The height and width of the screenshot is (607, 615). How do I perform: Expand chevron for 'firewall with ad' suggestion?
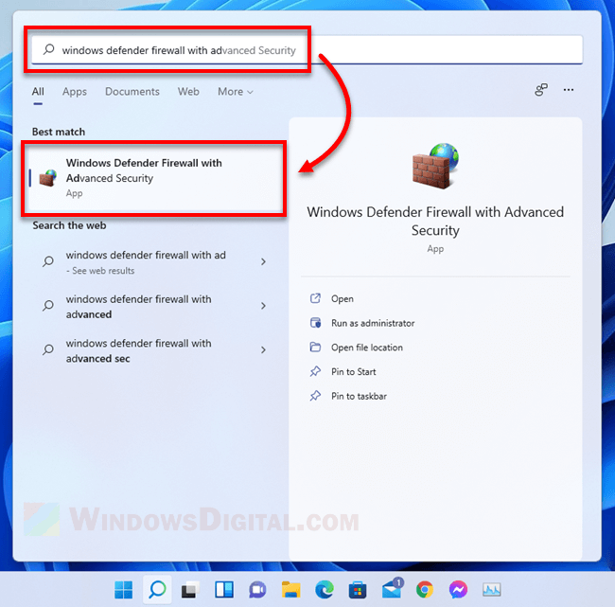[264, 262]
